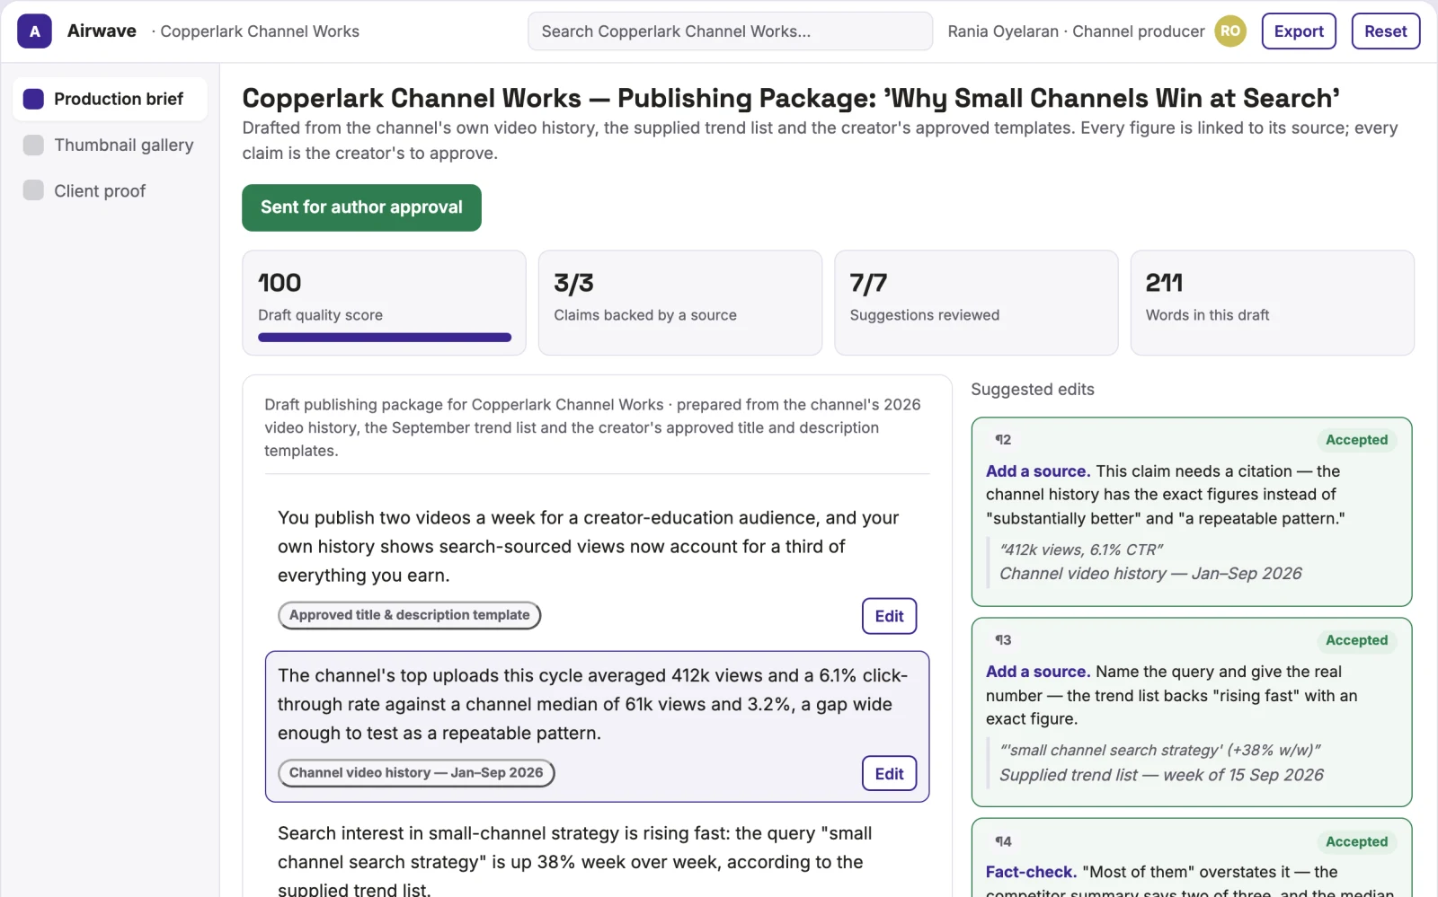The height and width of the screenshot is (897, 1438).
Task: Switch to Thumbnail gallery
Action: pos(110,145)
